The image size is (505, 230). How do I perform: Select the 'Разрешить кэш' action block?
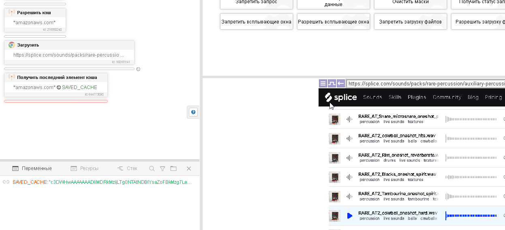click(35, 20)
